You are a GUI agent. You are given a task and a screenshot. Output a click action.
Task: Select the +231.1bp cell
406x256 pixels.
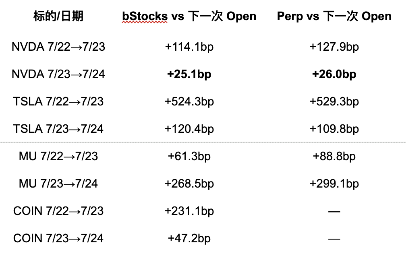(x=189, y=211)
